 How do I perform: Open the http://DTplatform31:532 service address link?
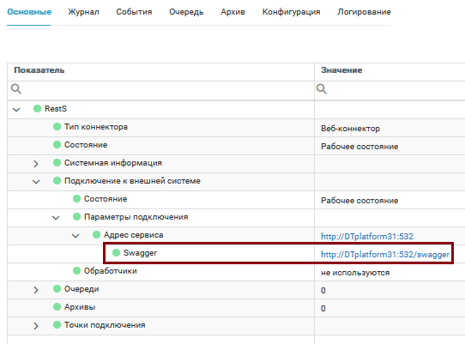pos(367,237)
